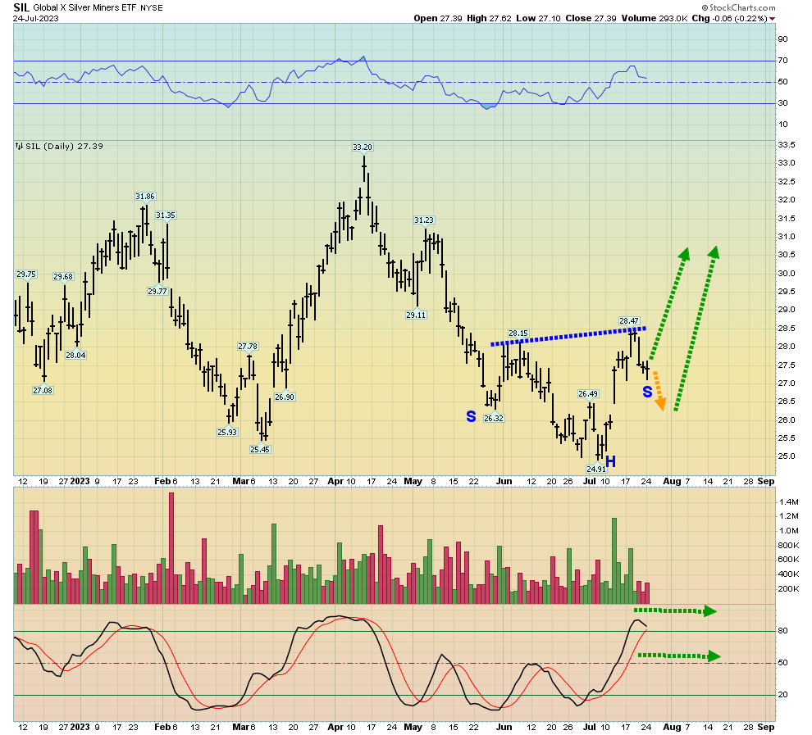Click the blue H head label

click(610, 461)
